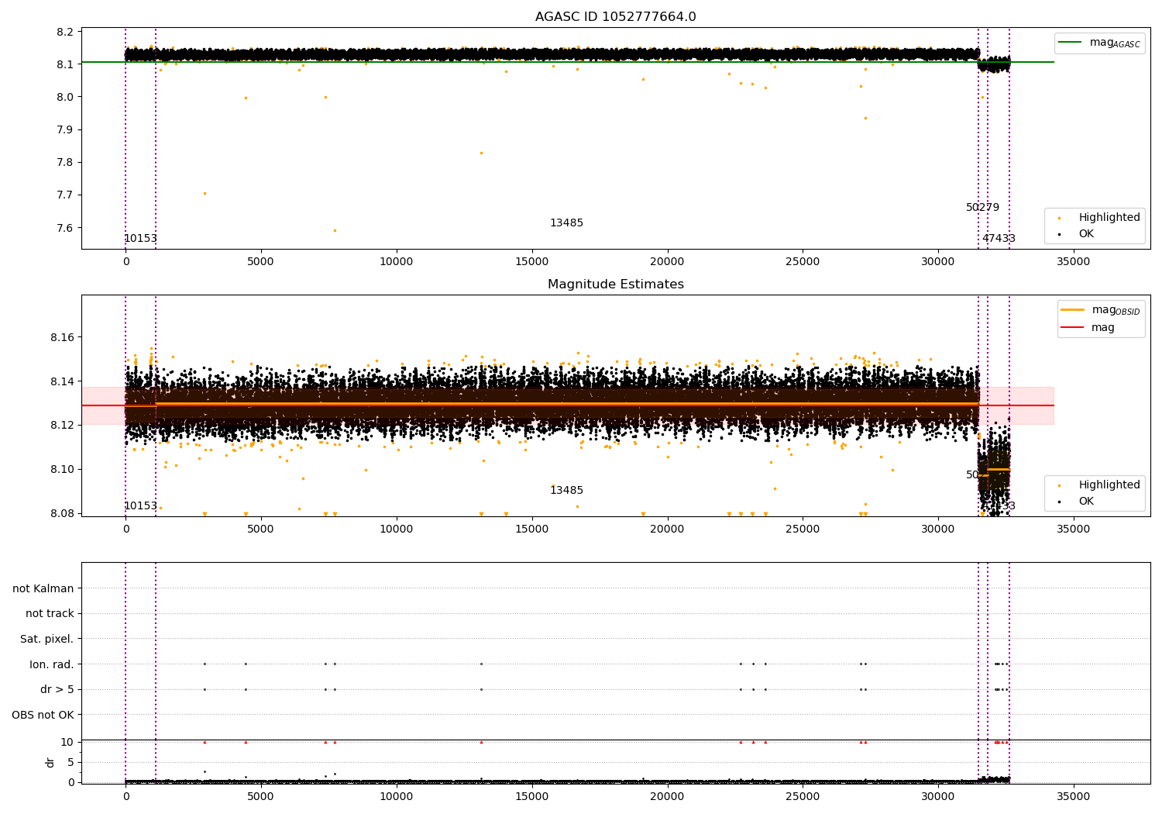This screenshot has height=814, width=1162.
Task: Click x-axis tick 10000 under Magnitude Estimates plot
Action: (x=397, y=529)
